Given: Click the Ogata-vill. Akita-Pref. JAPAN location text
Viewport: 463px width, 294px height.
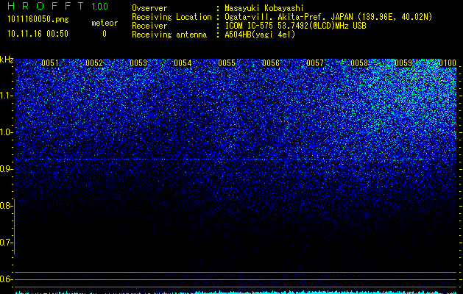Looking at the screenshot, I should point(328,17).
